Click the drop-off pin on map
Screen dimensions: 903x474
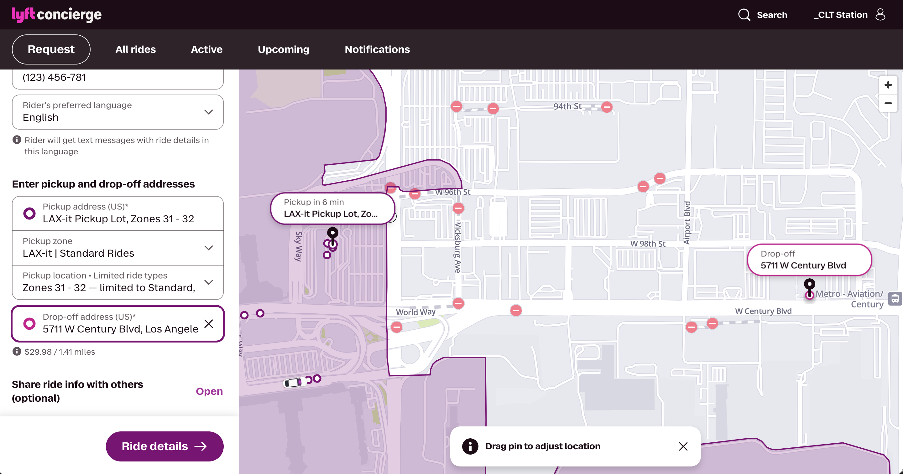pyautogui.click(x=809, y=285)
